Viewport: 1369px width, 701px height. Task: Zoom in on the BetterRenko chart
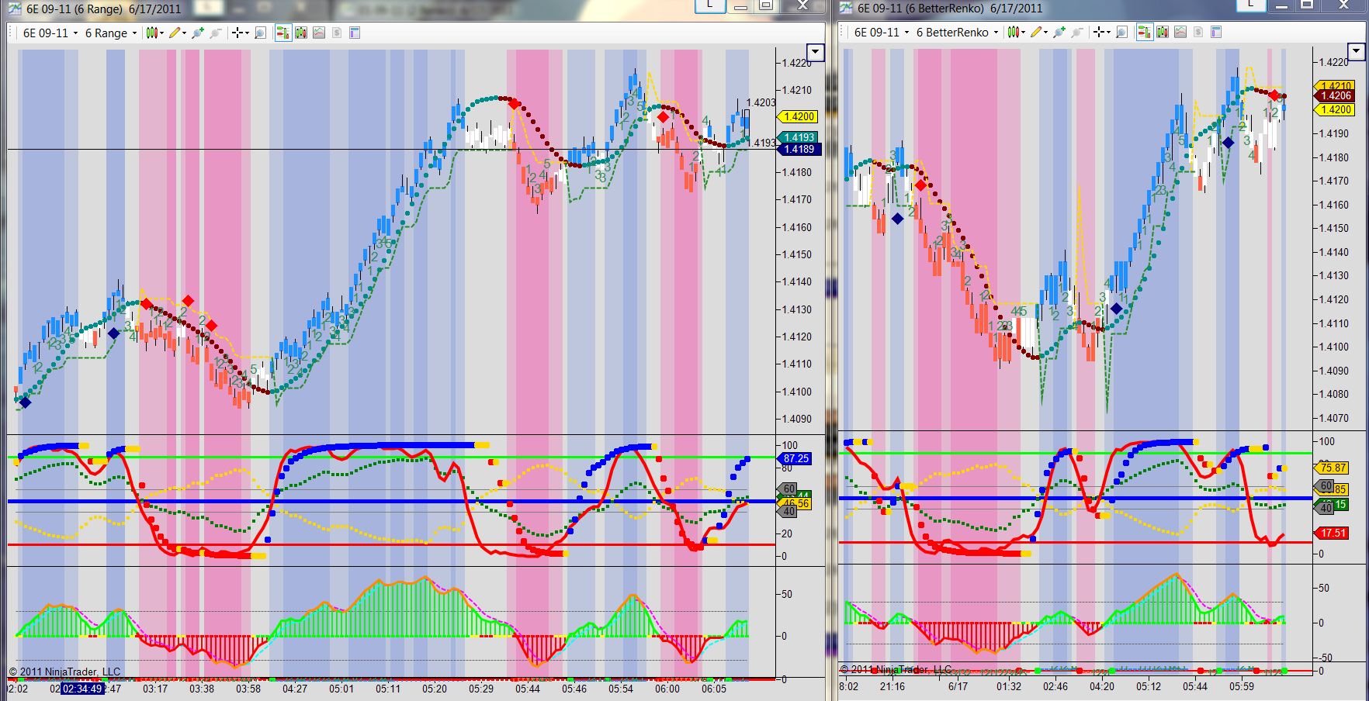[x=1059, y=33]
